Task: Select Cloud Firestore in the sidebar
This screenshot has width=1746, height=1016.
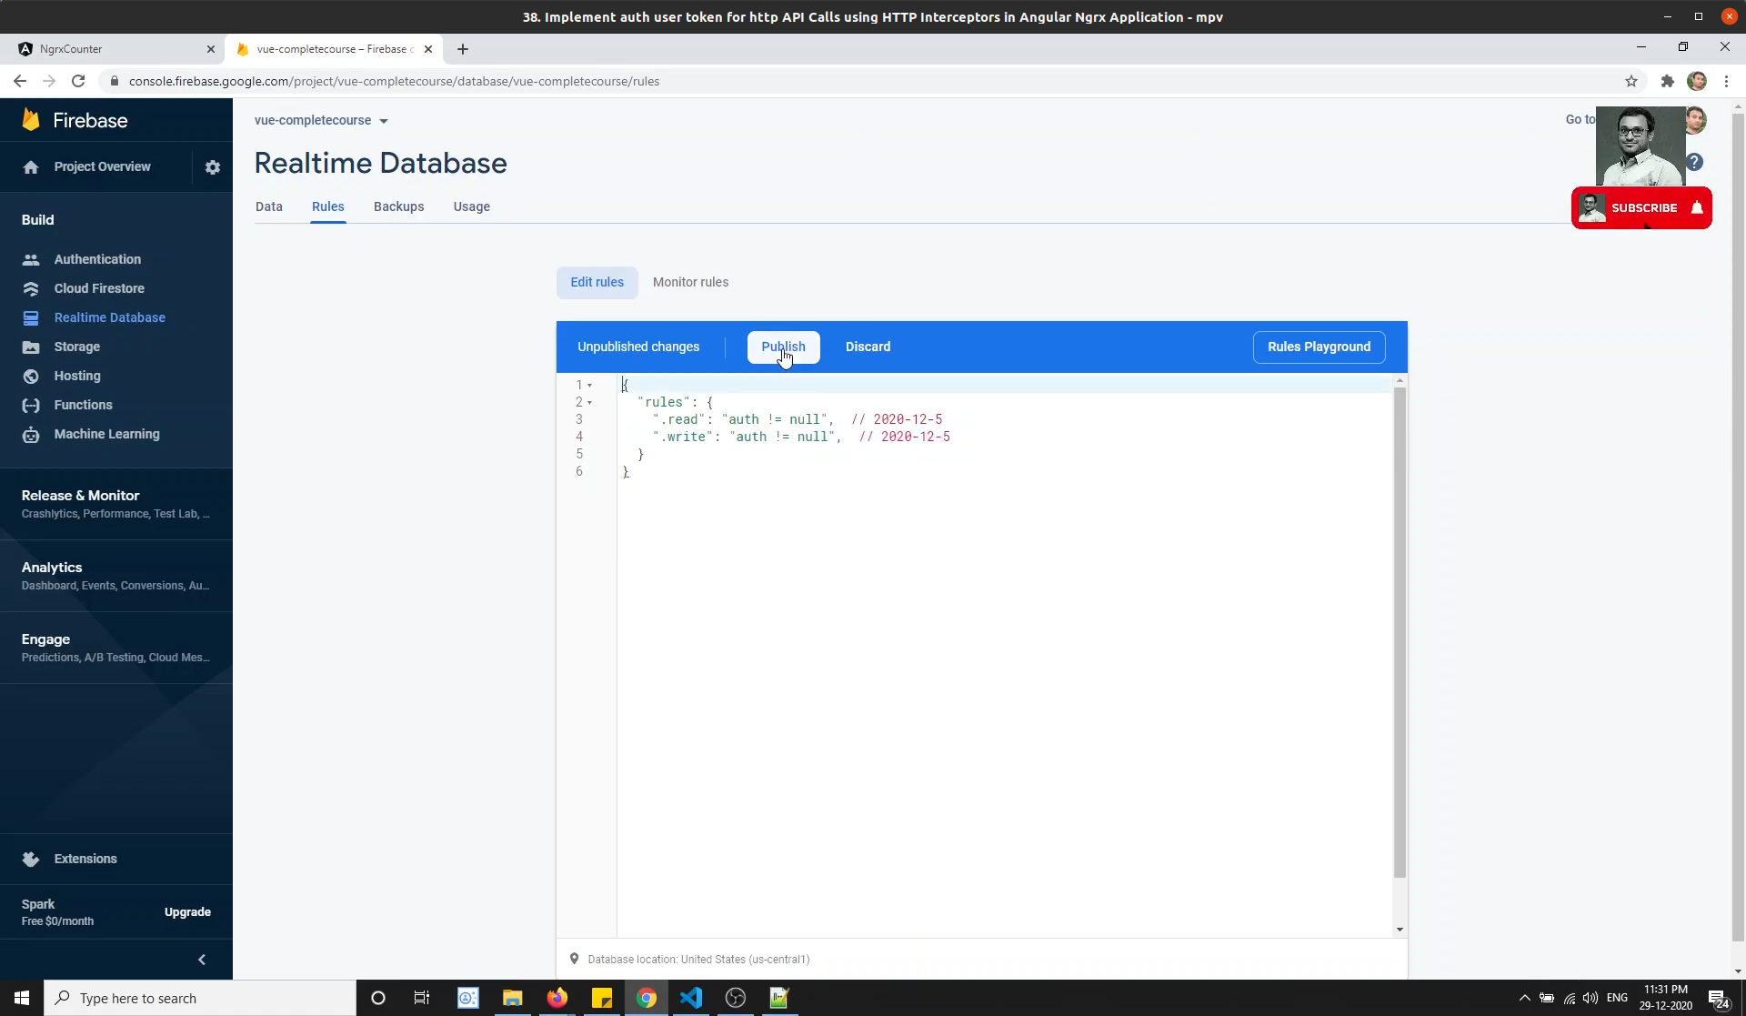Action: coord(99,288)
